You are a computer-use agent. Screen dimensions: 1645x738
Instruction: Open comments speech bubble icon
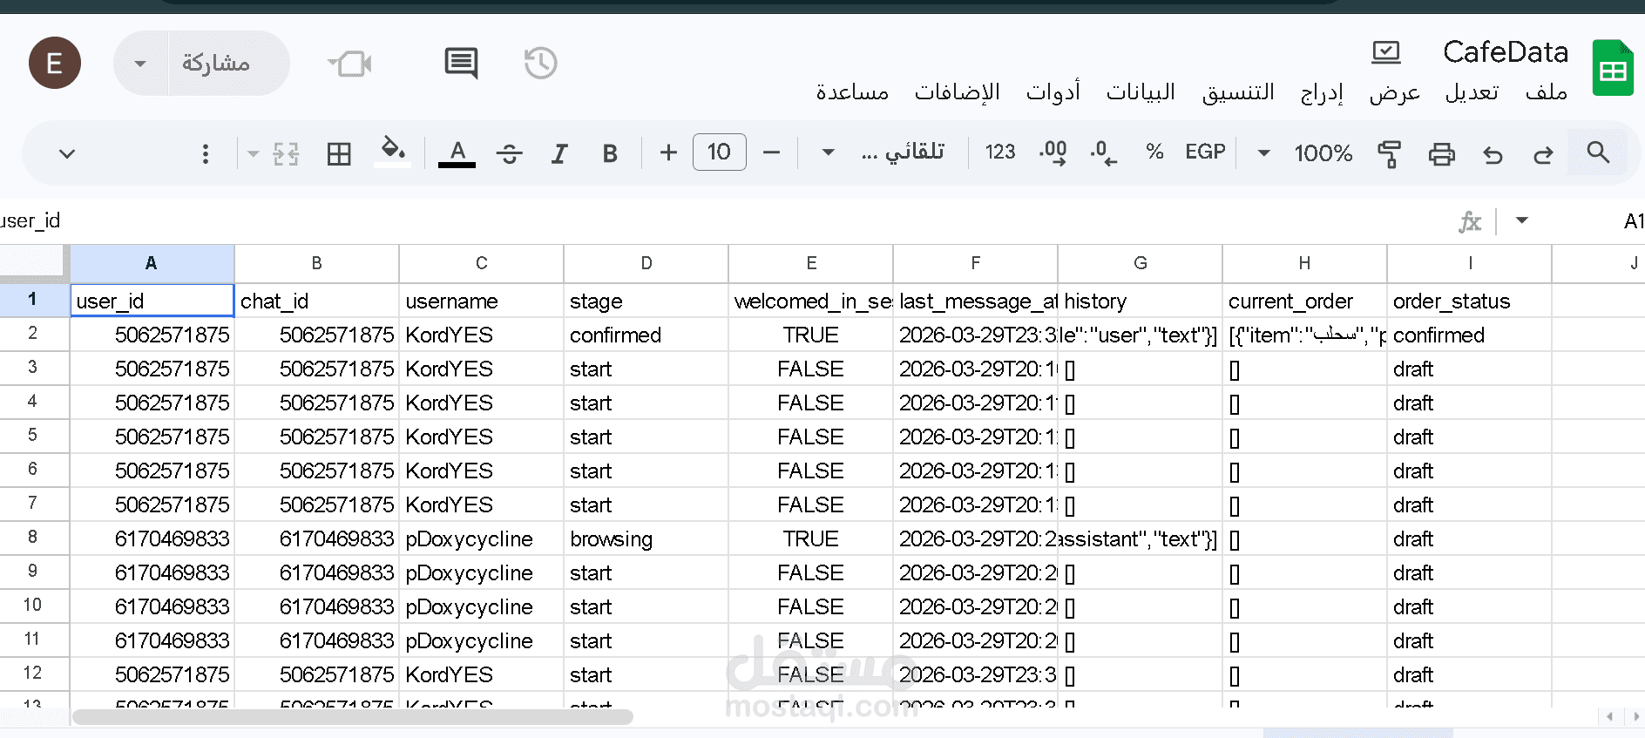461,63
